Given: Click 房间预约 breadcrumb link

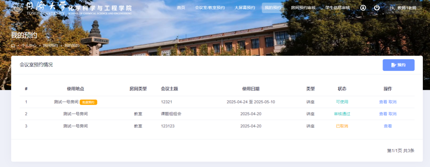Looking at the screenshot, I should coord(50,45).
